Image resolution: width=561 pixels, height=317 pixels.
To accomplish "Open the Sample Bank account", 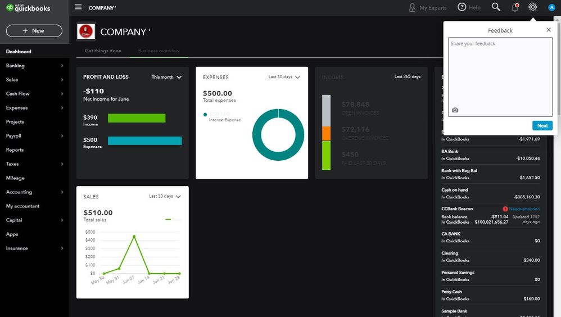I will pyautogui.click(x=491, y=313).
